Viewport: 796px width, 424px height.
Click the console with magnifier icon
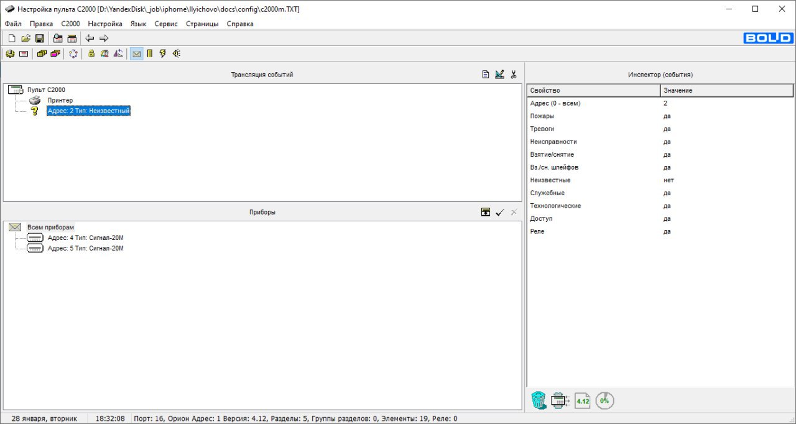point(58,39)
